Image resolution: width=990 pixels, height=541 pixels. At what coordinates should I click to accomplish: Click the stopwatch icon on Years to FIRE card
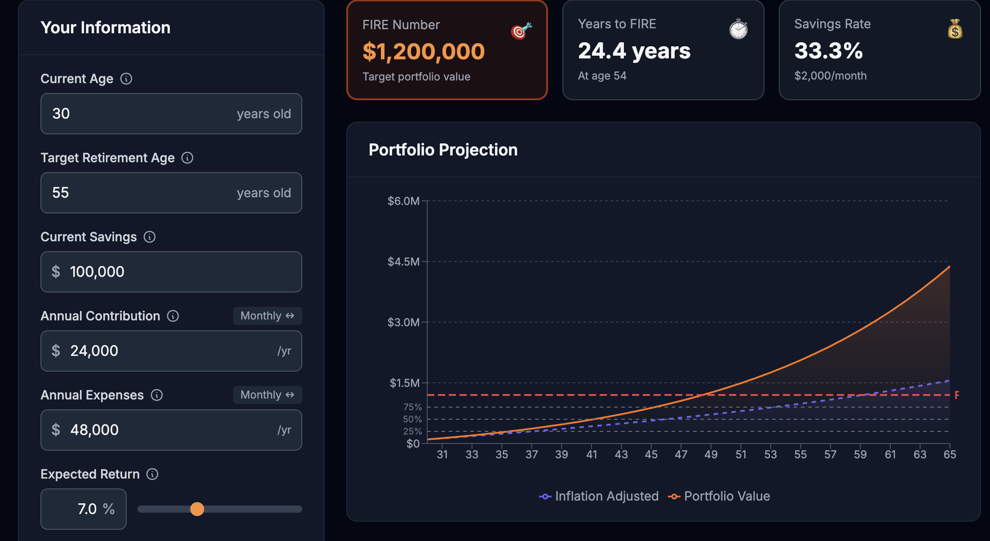click(738, 30)
